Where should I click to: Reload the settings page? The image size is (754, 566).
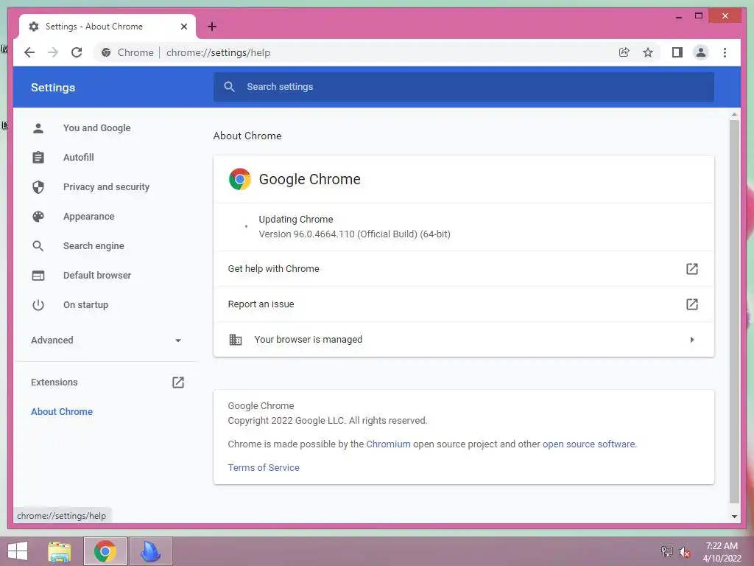pos(77,52)
